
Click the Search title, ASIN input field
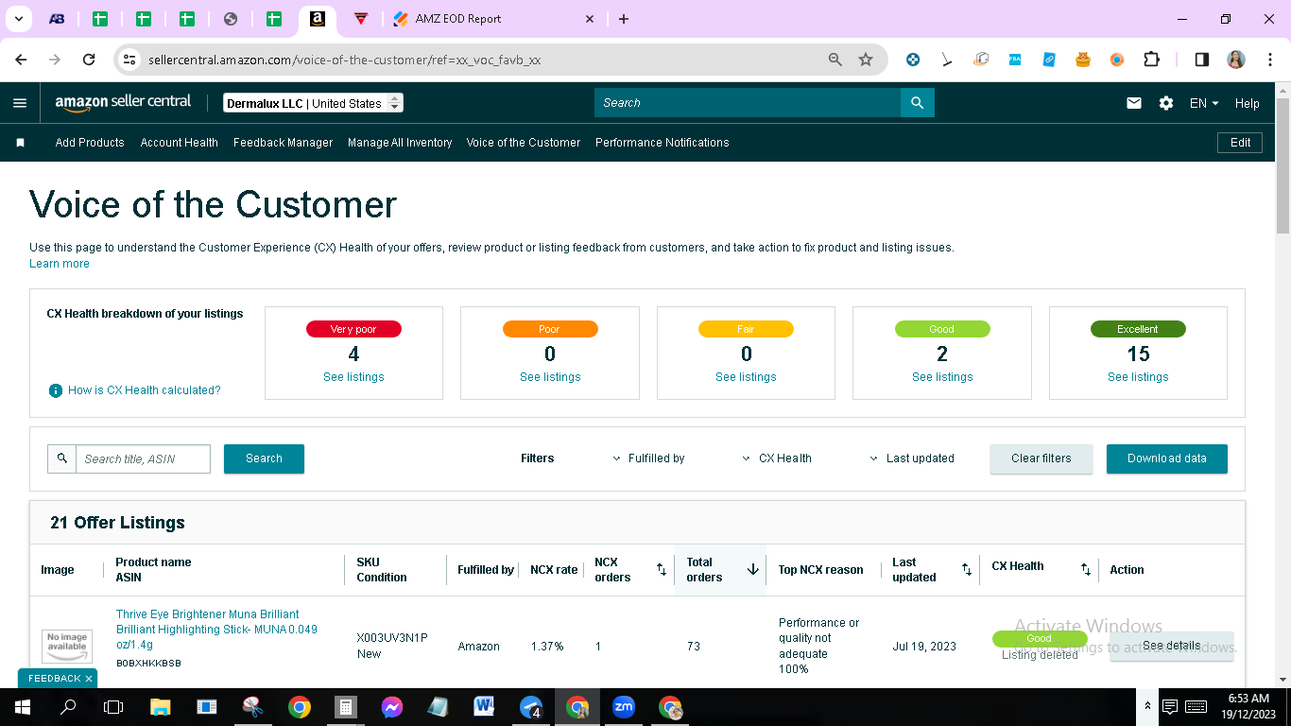click(143, 458)
